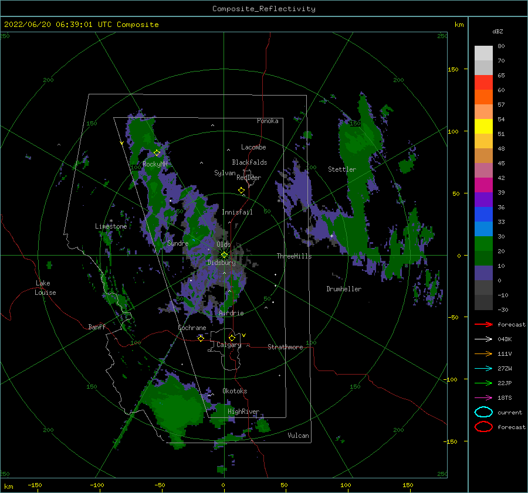The image size is (528, 493).
Task: Click the Composite_Reflectivity title text
Action: click(264, 9)
